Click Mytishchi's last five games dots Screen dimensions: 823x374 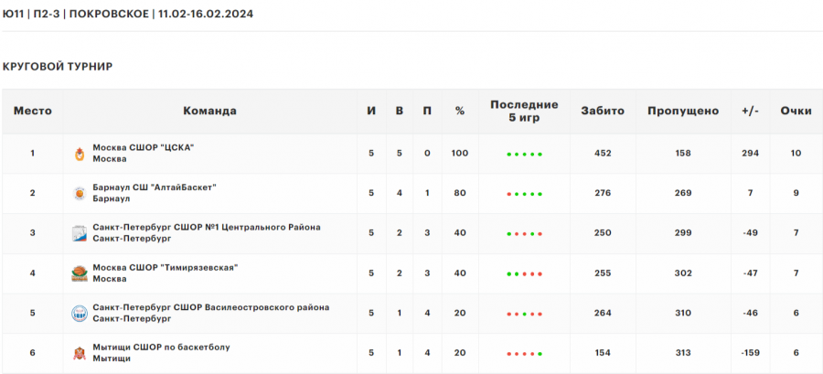coord(524,354)
